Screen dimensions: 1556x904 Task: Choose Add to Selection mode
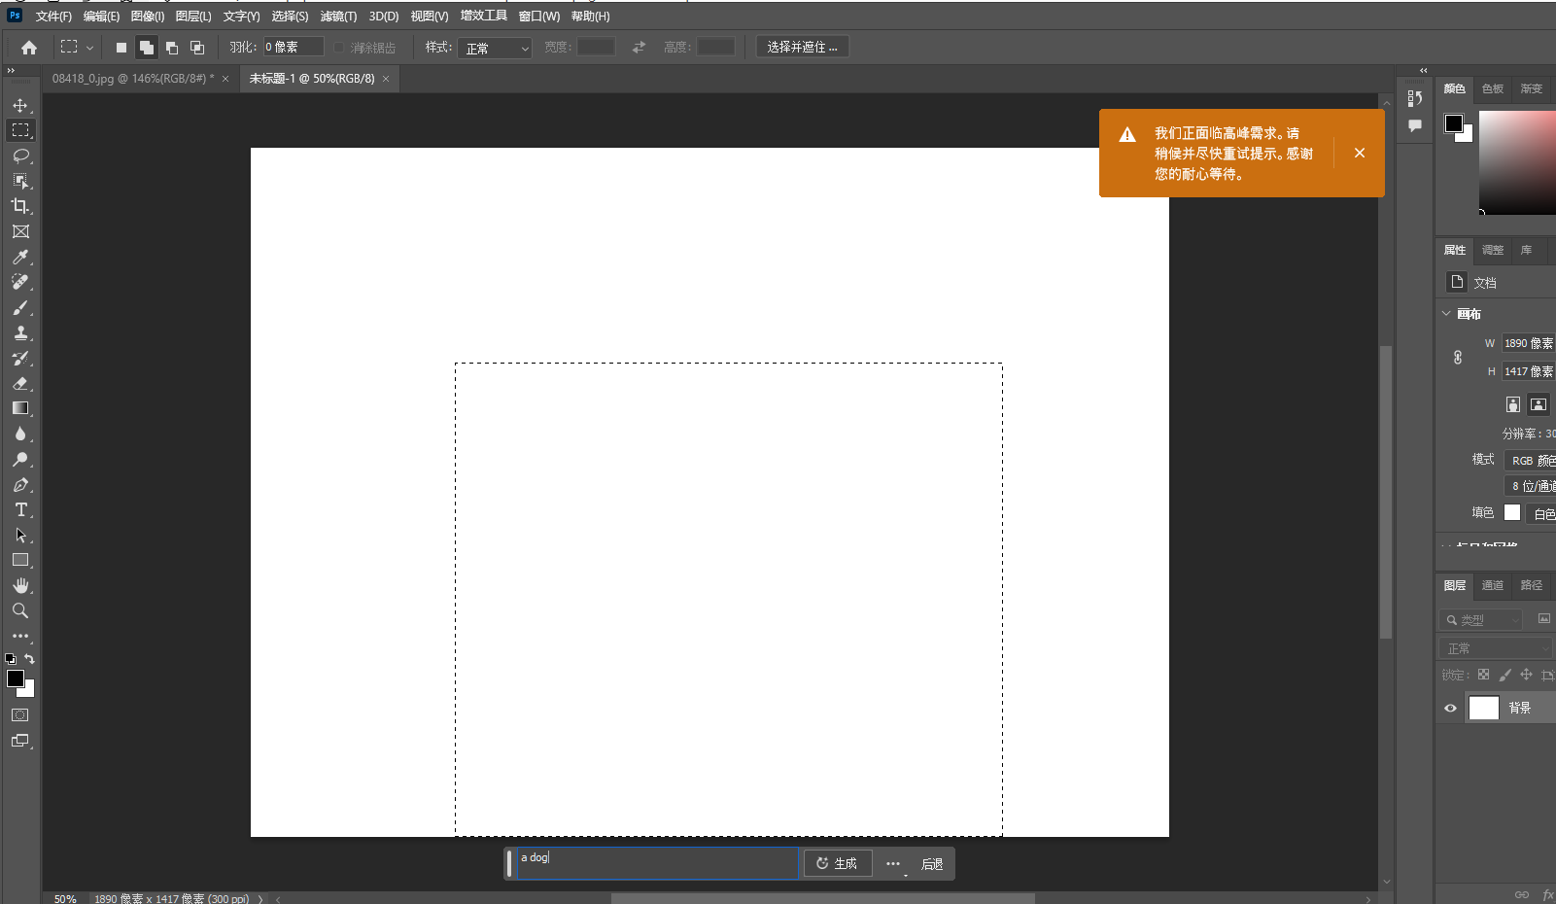tap(147, 47)
